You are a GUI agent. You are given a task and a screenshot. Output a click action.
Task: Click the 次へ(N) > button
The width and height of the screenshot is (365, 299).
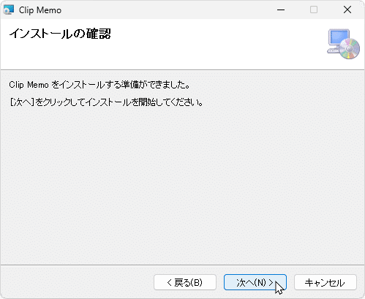255,282
